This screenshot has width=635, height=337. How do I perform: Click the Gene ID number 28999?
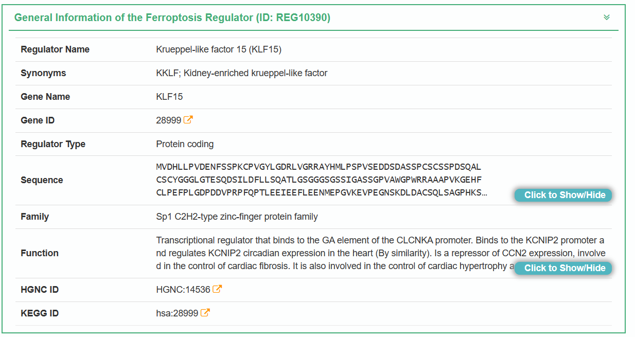[x=168, y=120]
